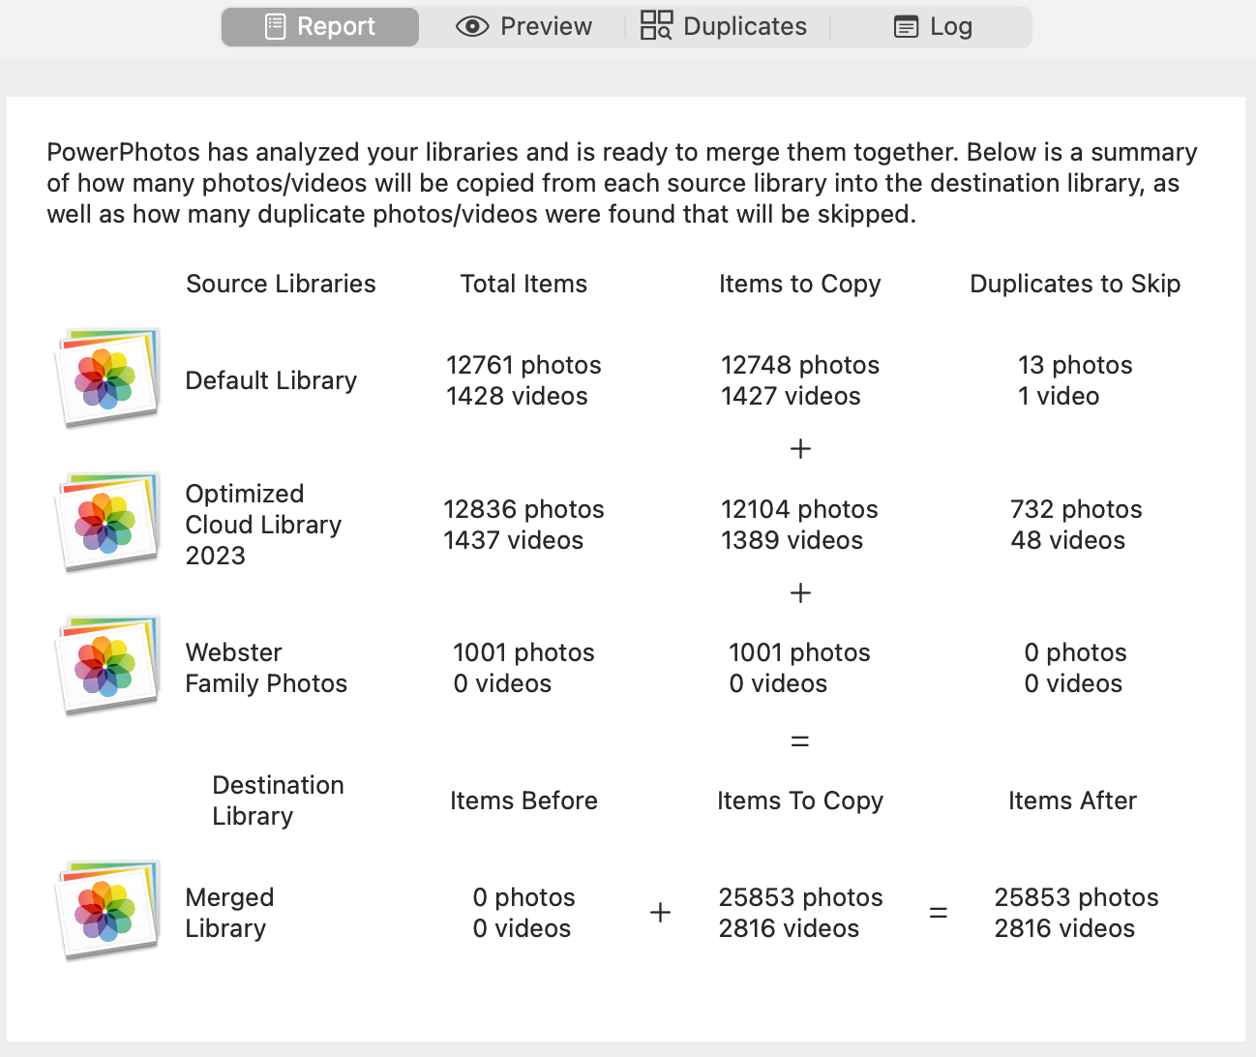The height and width of the screenshot is (1057, 1256).
Task: Click 732 photos duplicates count
Action: coord(1076,509)
